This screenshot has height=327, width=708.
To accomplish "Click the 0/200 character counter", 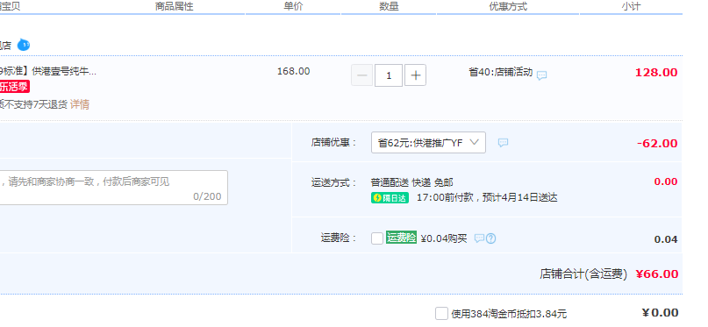I will click(207, 196).
